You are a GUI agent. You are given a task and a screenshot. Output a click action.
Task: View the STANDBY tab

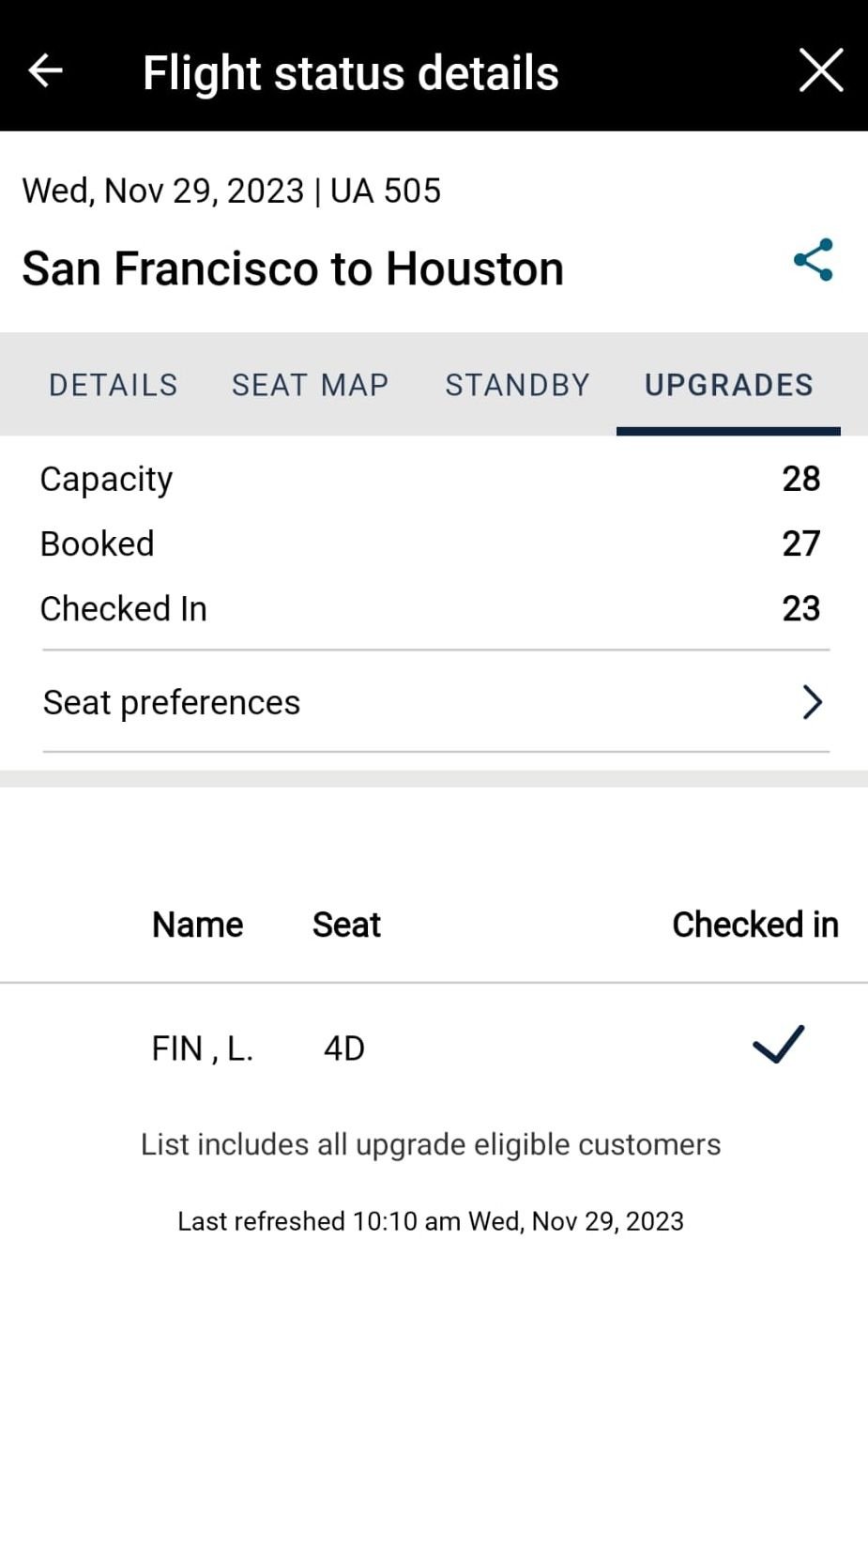517,385
